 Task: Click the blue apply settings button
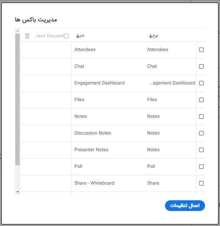pyautogui.click(x=185, y=206)
